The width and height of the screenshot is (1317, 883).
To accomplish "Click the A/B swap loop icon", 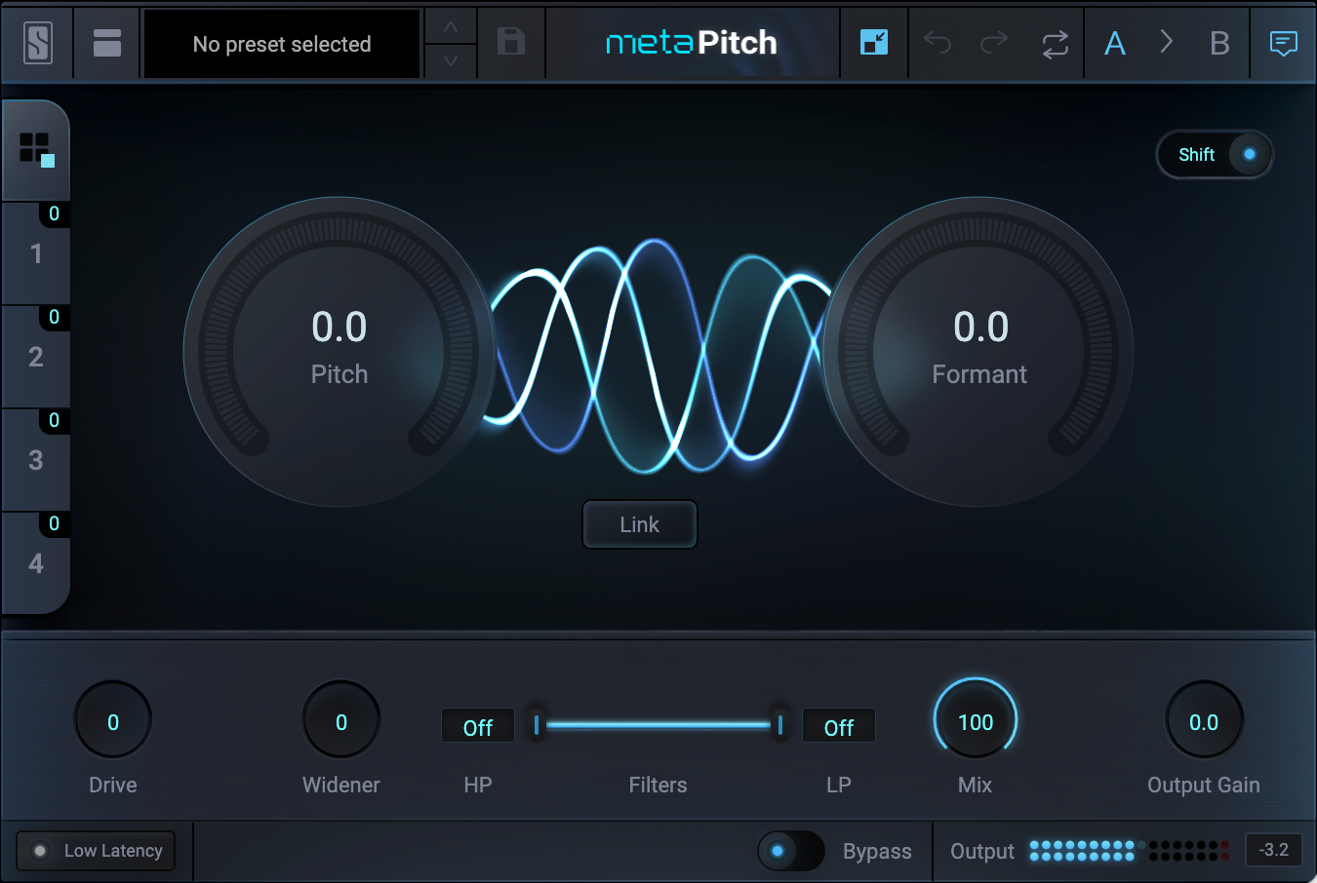I will [1055, 44].
